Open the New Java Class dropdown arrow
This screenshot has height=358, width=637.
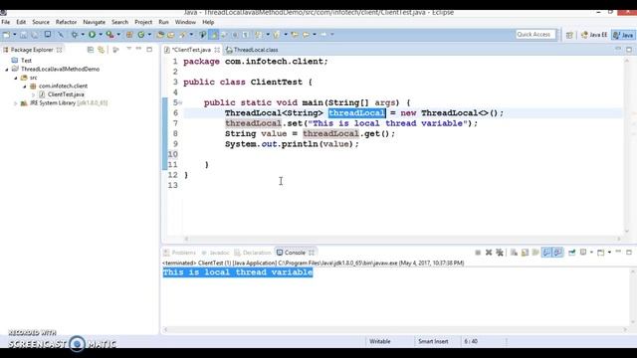[149, 35]
